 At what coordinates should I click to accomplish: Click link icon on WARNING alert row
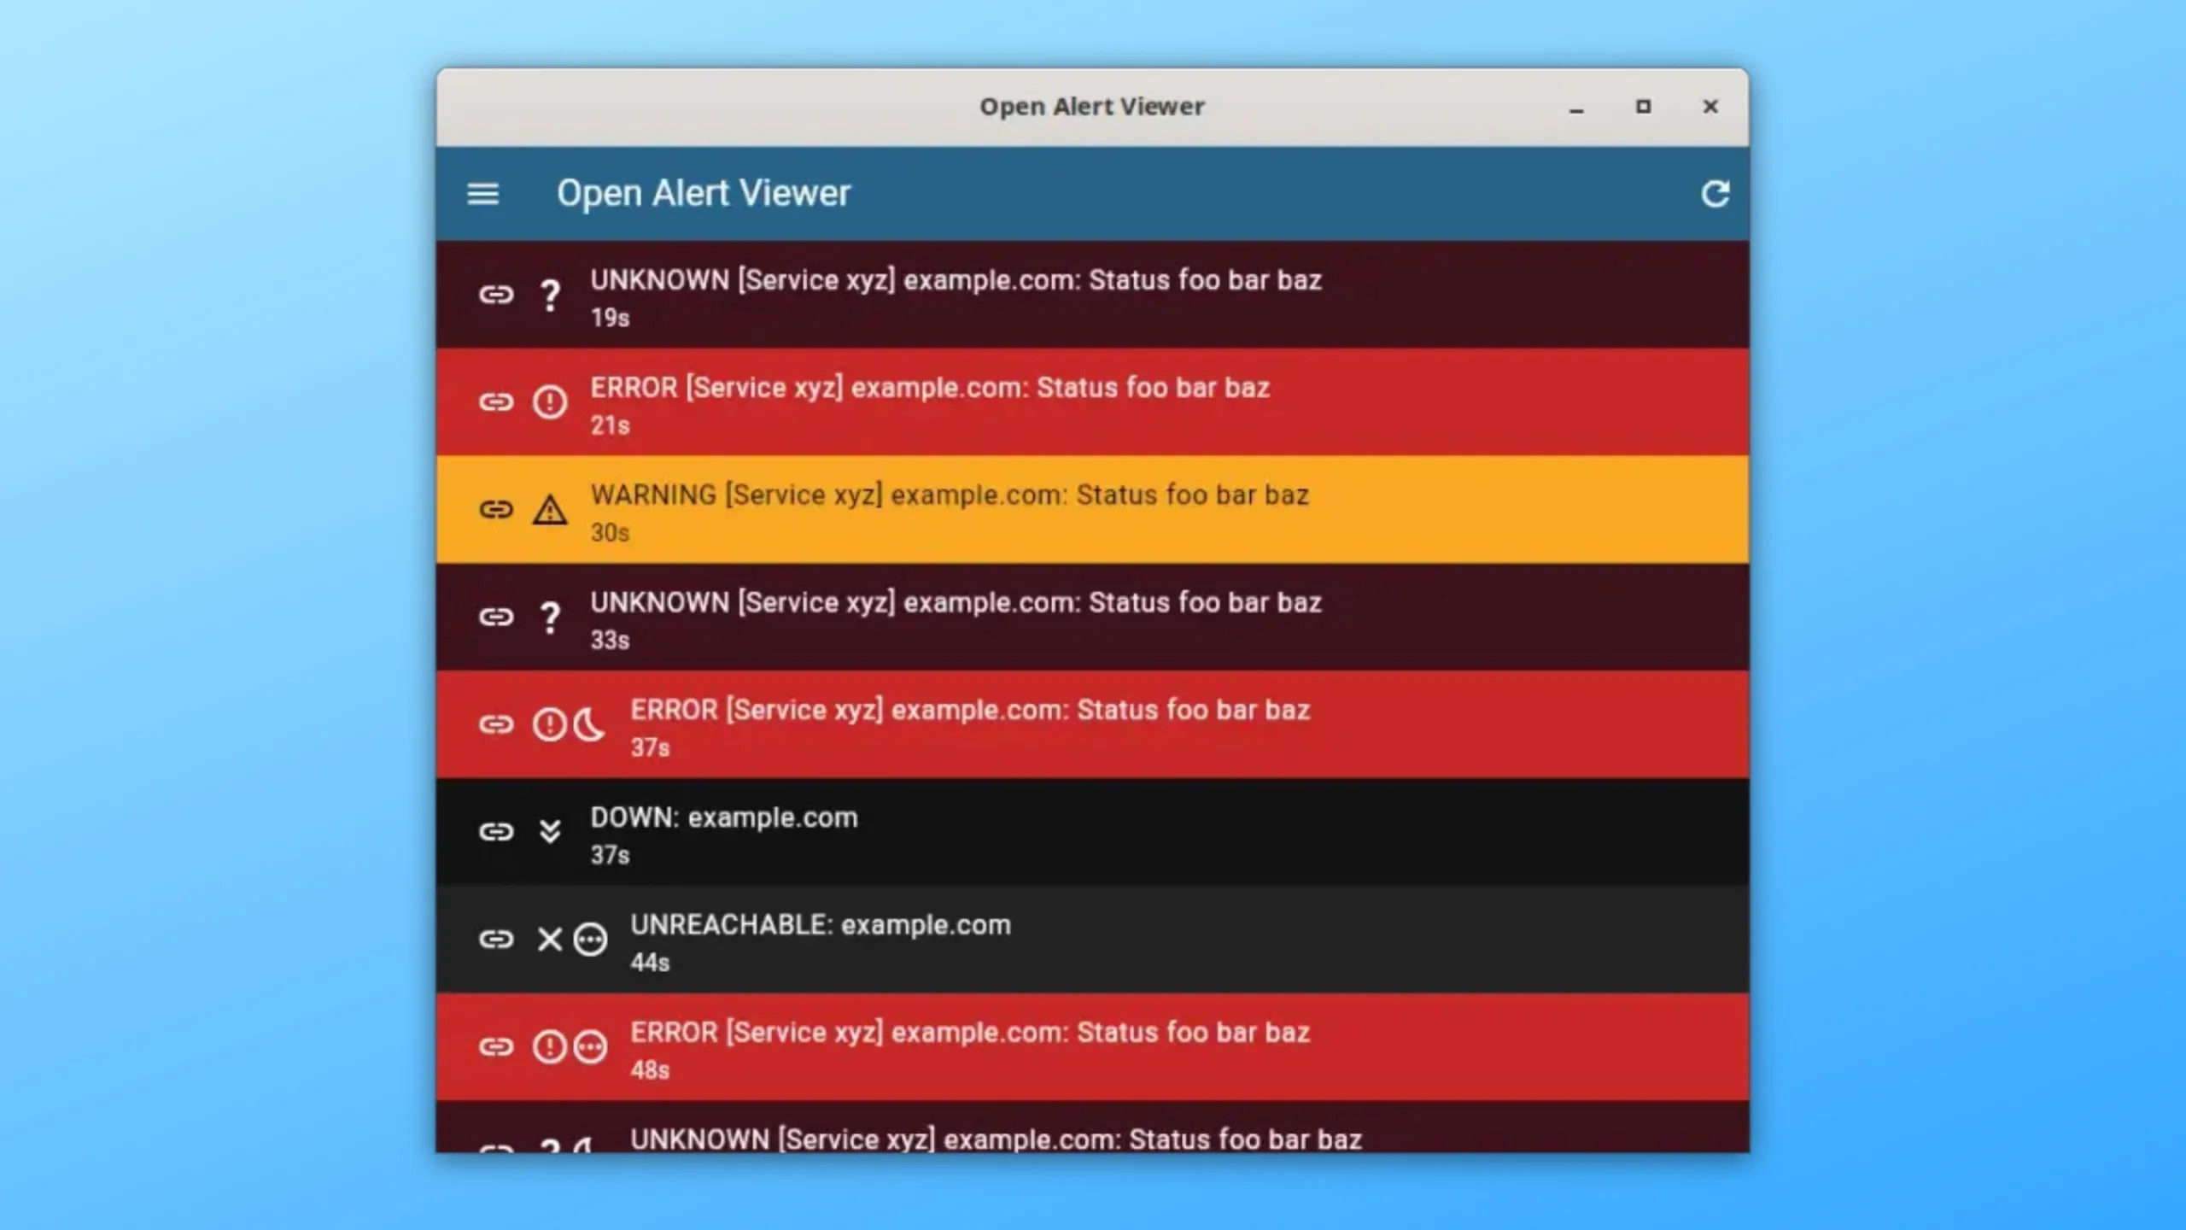pos(496,510)
